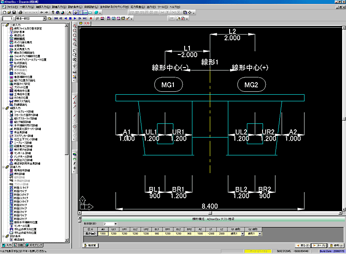The image size is (346, 254).
Task: Open the 一般入力(G) menu
Action: pos(27,7)
